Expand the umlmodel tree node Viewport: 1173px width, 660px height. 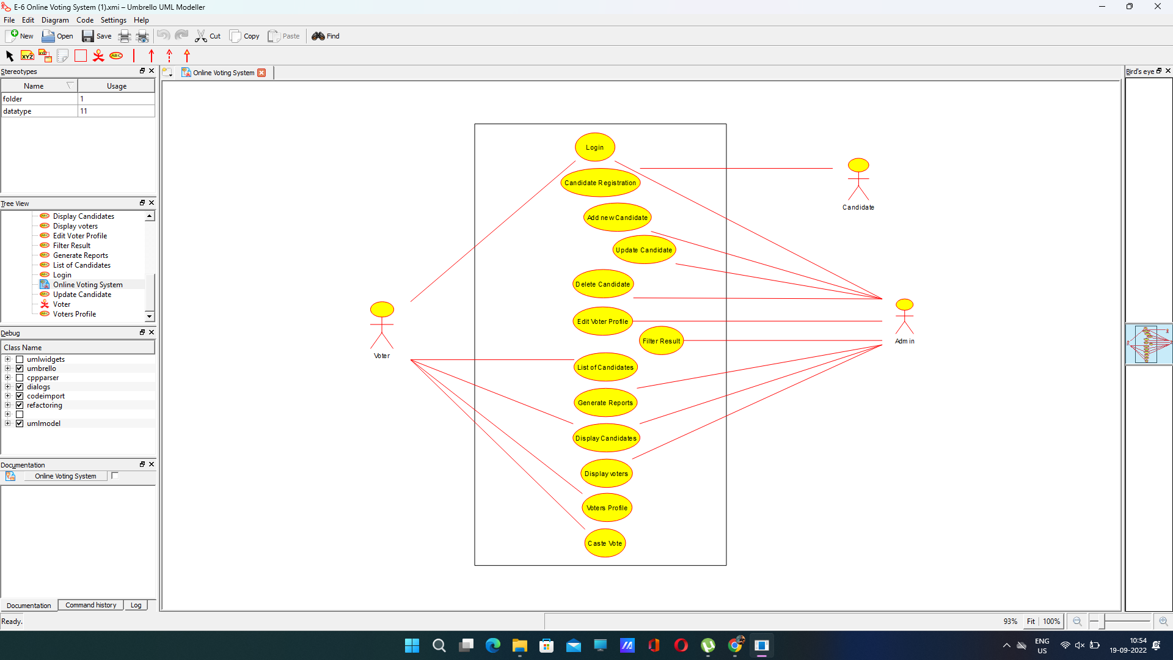click(x=8, y=423)
